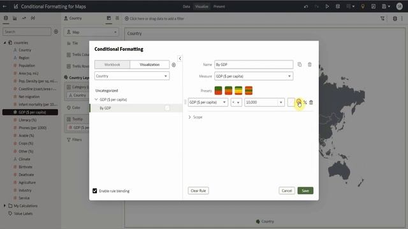Undo the last action
This screenshot has height=229, width=408.
click(x=306, y=6)
